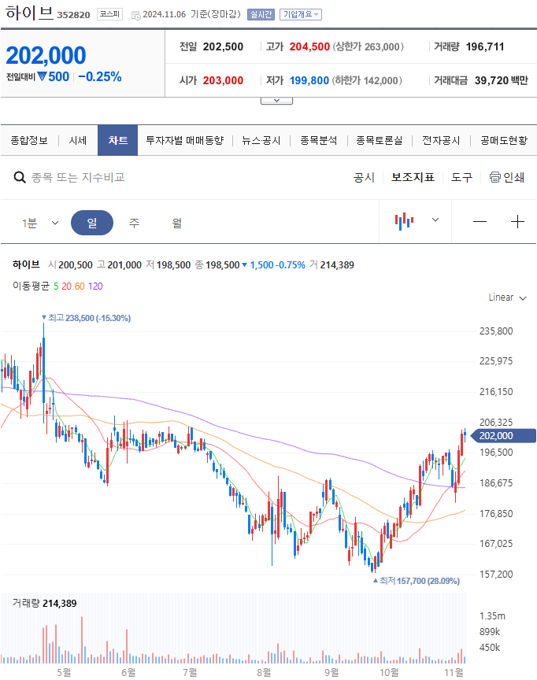Click the 코스피 market badge
This screenshot has width=537, height=680.
point(109,14)
